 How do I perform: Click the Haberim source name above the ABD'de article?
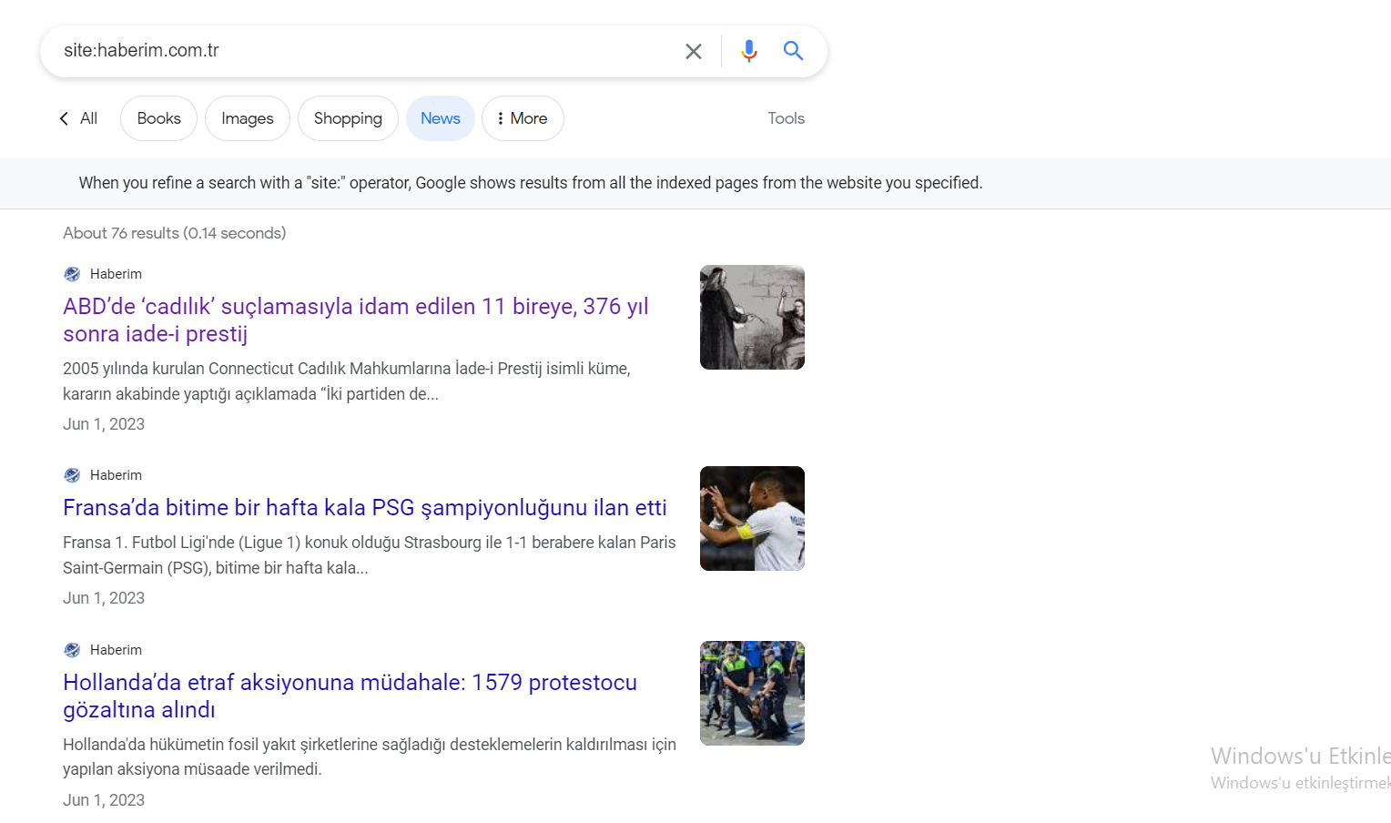(116, 274)
